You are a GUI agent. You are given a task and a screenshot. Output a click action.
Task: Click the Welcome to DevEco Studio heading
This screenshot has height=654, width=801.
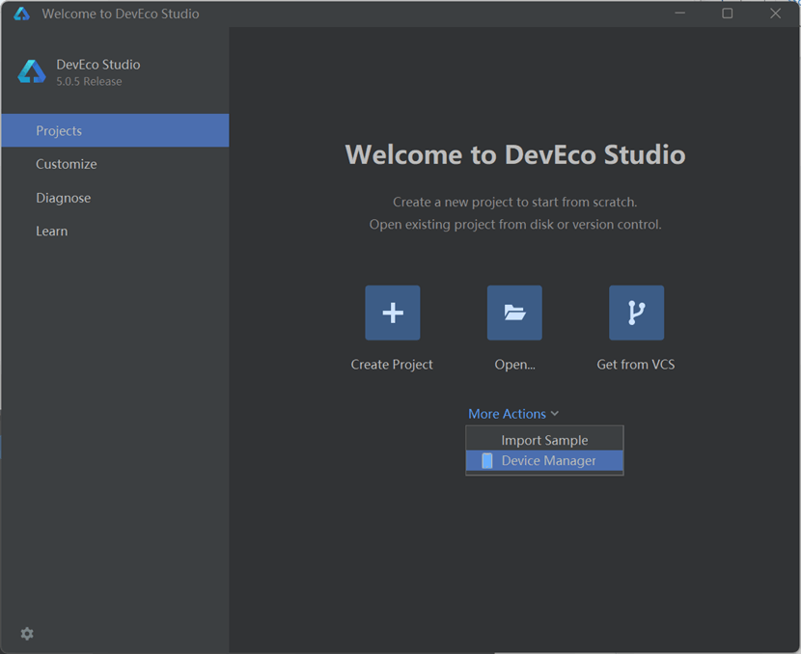[x=515, y=154]
